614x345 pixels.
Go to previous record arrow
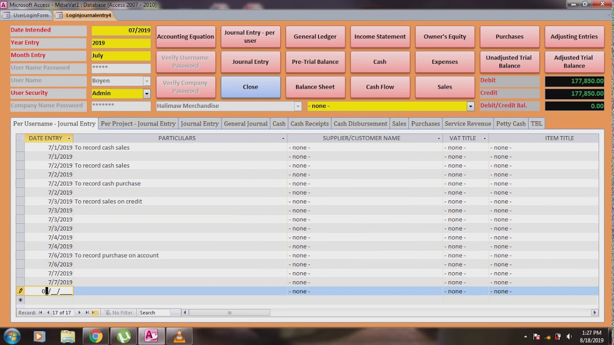point(47,313)
